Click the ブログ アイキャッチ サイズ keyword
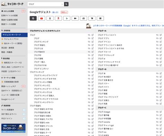Viewport: 164px width, 136px height. [x=109, y=62]
